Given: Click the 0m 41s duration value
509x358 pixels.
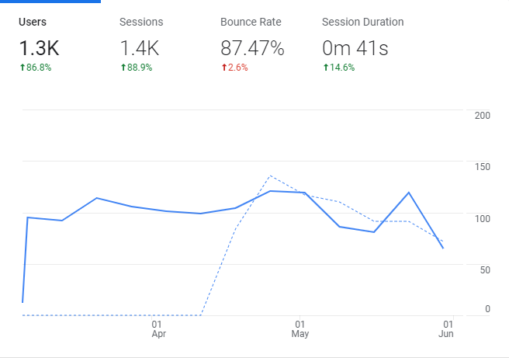Looking at the screenshot, I should click(355, 48).
